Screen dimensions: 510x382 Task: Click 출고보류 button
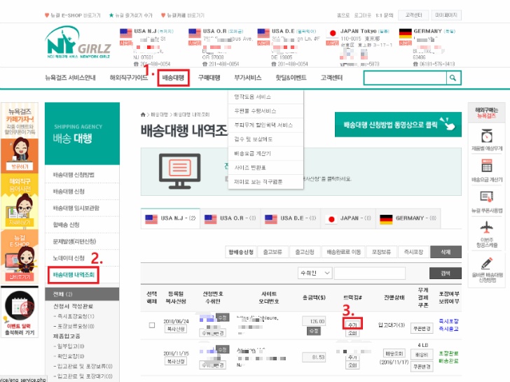click(273, 252)
